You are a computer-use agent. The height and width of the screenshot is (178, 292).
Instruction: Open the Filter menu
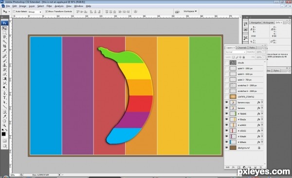pos(49,6)
